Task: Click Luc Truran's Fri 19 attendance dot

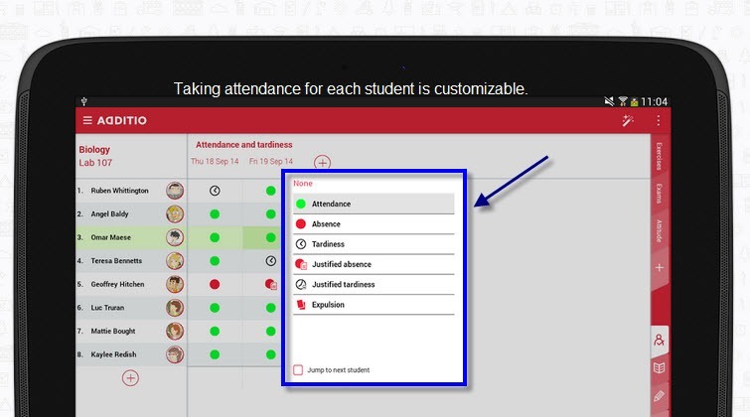Action: [x=271, y=308]
